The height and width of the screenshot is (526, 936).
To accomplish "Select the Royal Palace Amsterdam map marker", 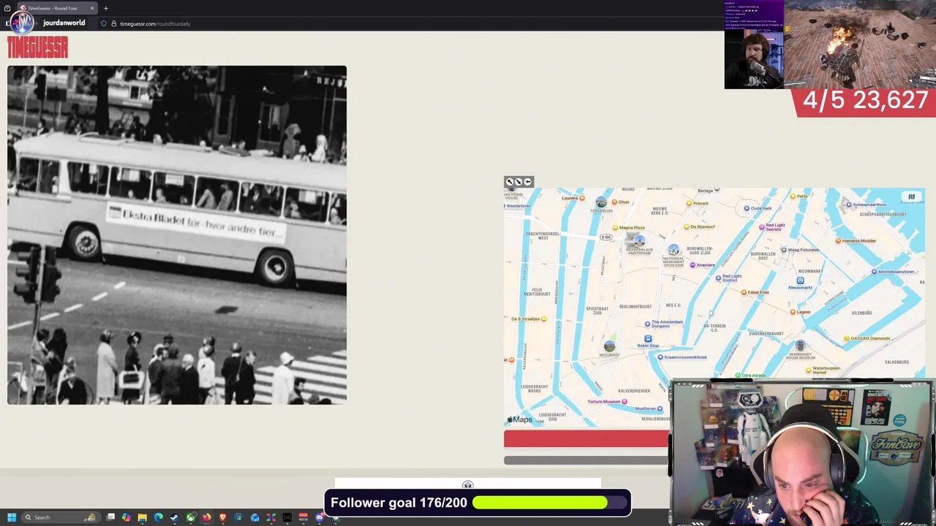I will pos(639,240).
